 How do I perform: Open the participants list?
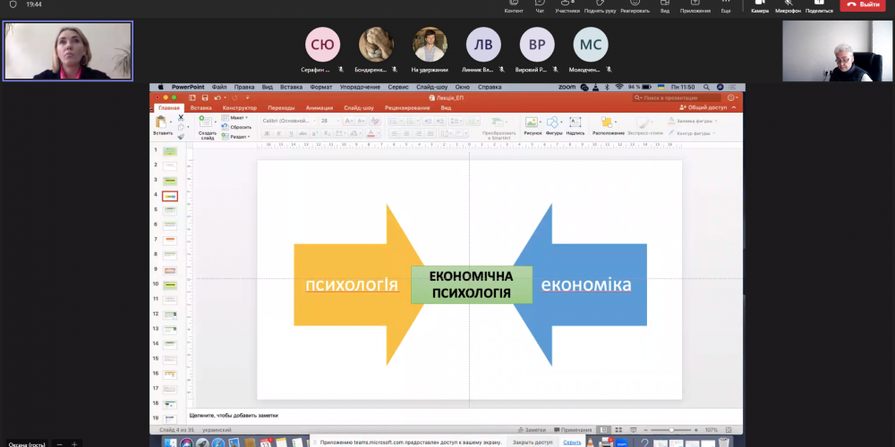pyautogui.click(x=567, y=4)
